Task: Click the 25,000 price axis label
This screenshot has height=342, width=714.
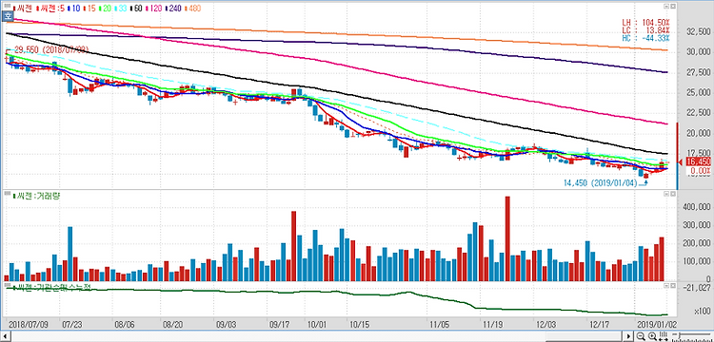Action: (698, 93)
